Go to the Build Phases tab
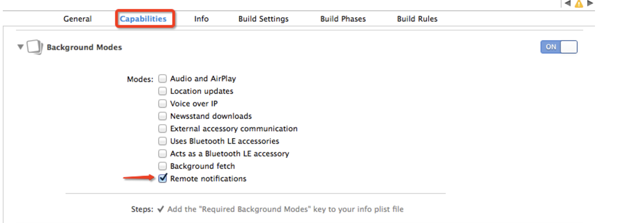 pyautogui.click(x=343, y=19)
